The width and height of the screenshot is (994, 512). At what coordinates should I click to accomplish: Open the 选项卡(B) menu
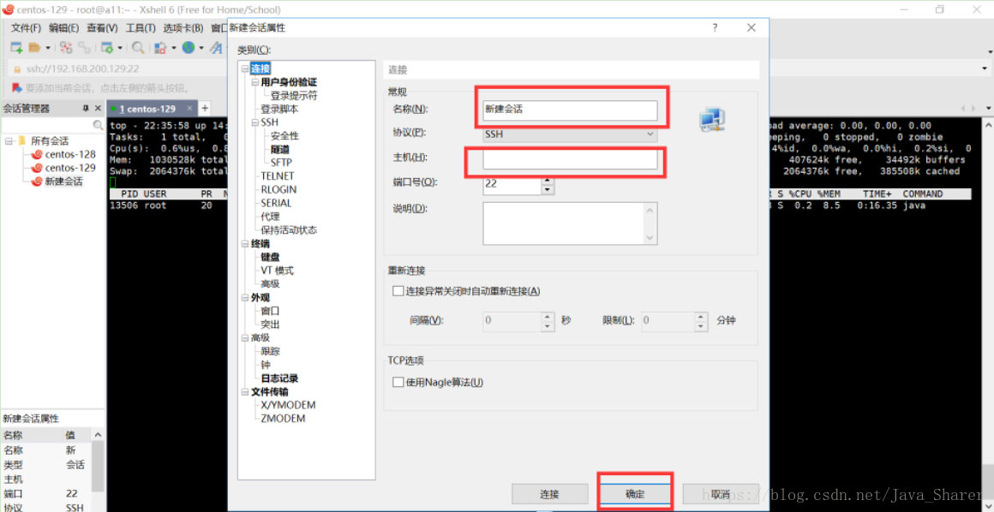click(184, 28)
